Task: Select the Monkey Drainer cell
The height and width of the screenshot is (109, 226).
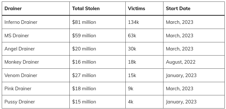Action: tap(22, 62)
